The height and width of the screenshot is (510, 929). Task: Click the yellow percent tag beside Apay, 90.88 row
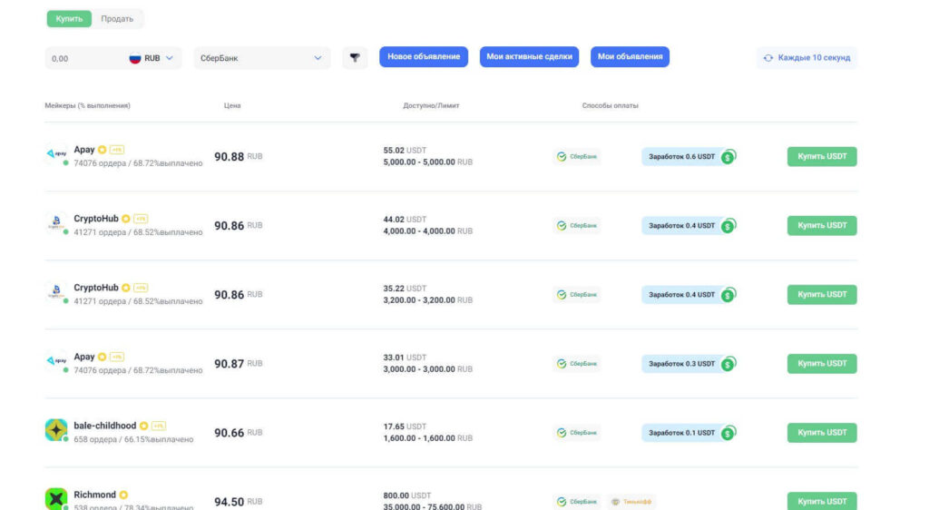117,150
